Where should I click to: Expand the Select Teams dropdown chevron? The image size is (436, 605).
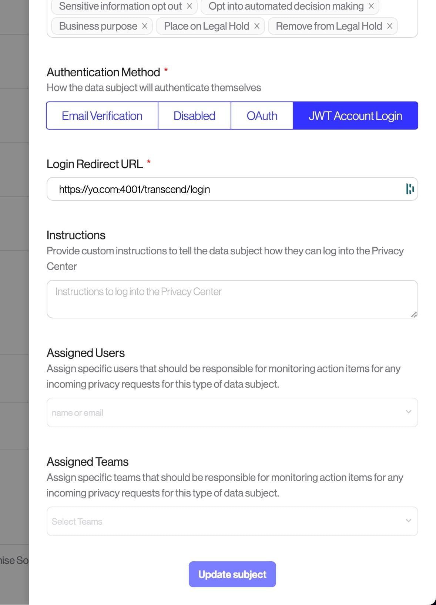tap(409, 521)
